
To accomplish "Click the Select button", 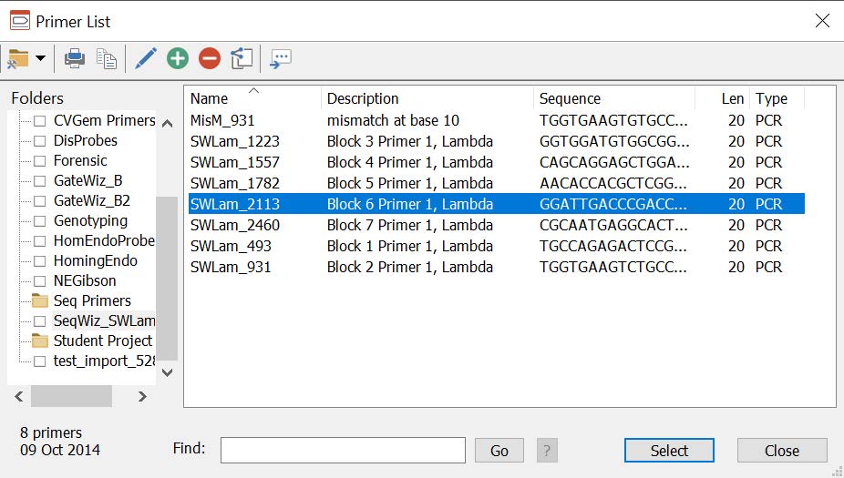I will [x=669, y=450].
